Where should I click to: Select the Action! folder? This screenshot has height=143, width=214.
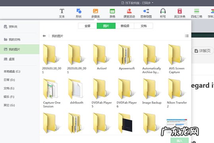click(102, 57)
